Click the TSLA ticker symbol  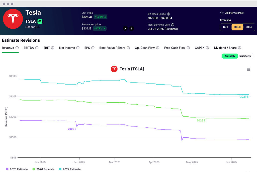pyautogui.click(x=31, y=21)
